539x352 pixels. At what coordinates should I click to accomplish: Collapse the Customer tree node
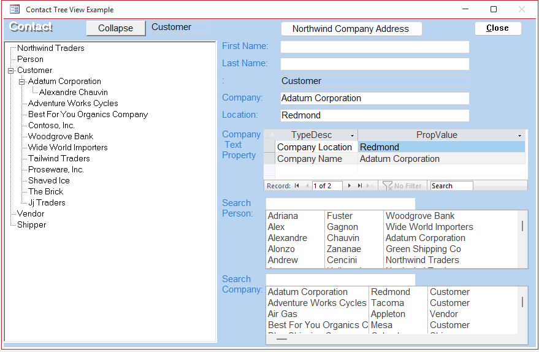point(10,71)
